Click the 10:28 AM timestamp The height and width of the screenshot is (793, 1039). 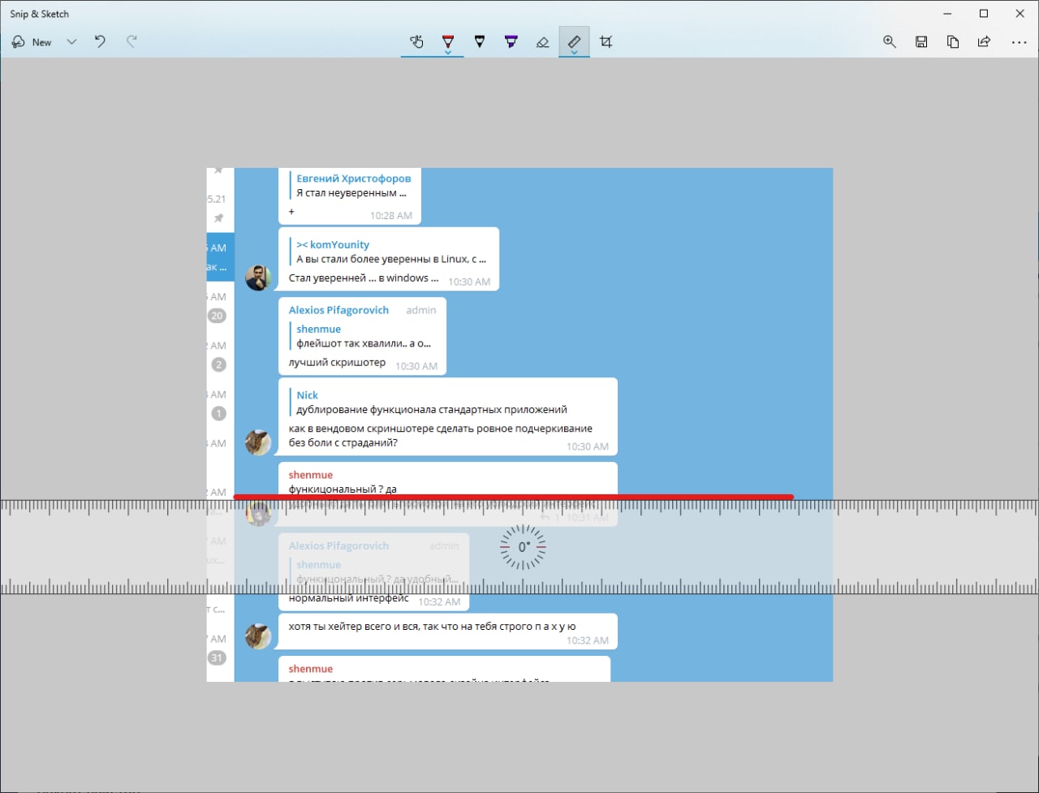(391, 216)
